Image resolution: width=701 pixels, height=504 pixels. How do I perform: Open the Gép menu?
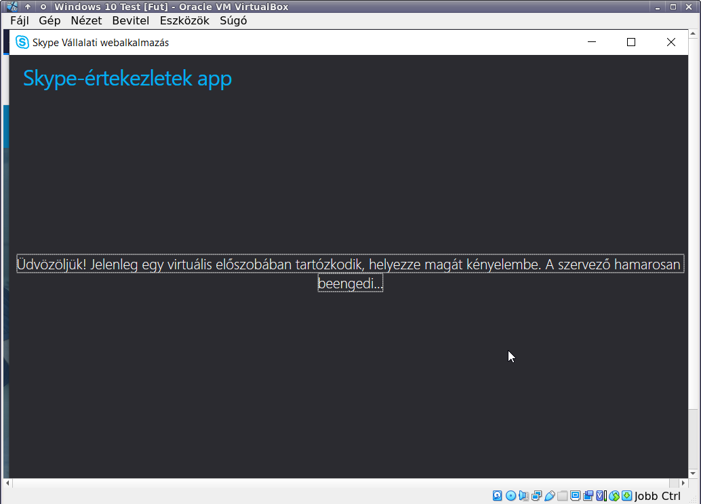[49, 20]
